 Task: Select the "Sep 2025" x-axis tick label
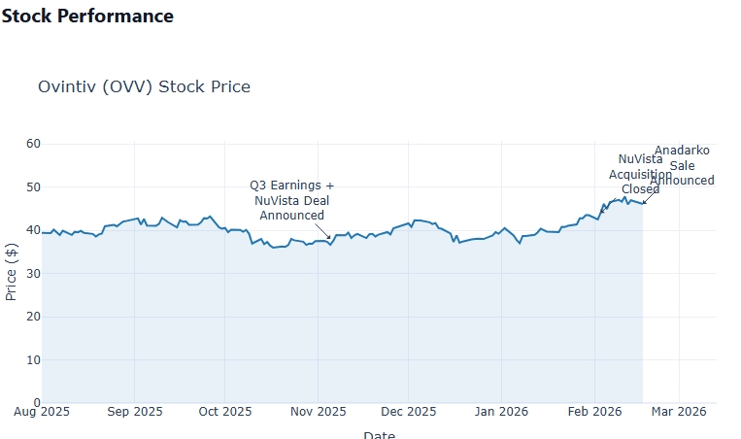pos(134,412)
